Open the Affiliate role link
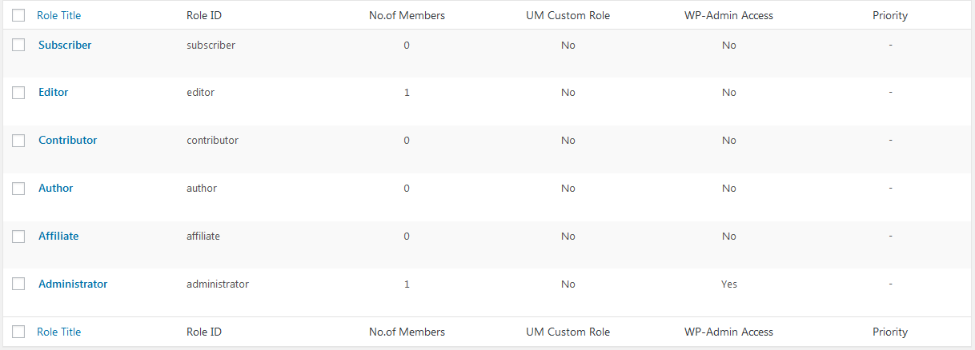 point(58,236)
